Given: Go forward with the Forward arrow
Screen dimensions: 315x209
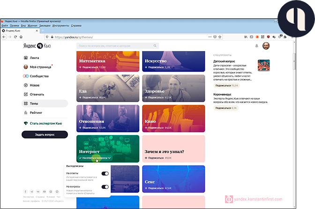Looking at the screenshot, I should pyautogui.click(x=10, y=37).
